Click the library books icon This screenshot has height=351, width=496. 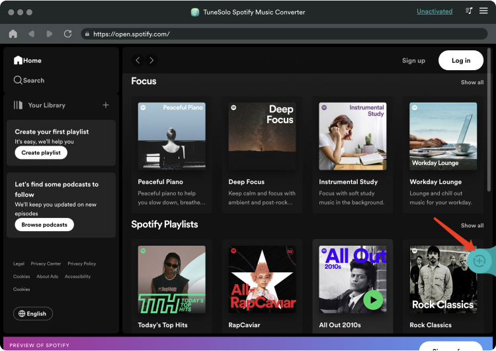click(18, 105)
